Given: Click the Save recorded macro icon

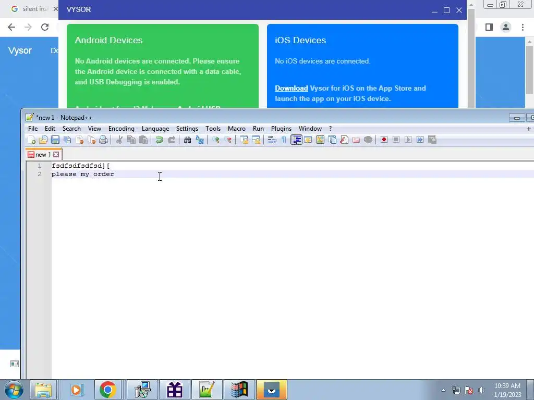Looking at the screenshot, I should tap(432, 140).
